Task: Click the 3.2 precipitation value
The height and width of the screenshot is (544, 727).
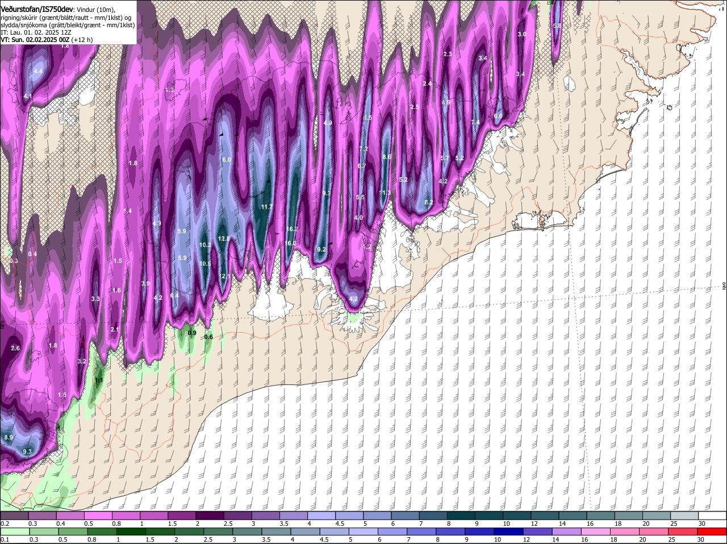Action: click(81, 362)
